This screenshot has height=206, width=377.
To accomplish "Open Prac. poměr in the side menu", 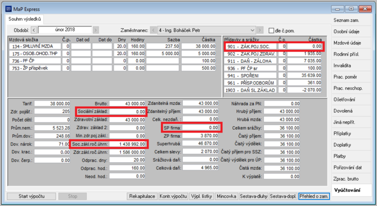I will (x=351, y=77).
